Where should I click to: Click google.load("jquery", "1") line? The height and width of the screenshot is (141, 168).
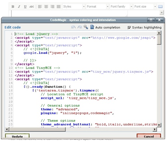coord(52,53)
